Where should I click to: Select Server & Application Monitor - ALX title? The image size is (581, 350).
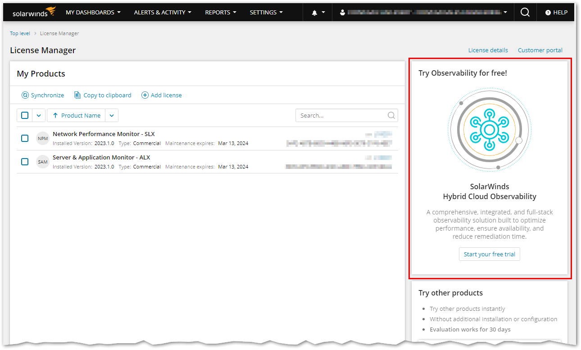click(x=101, y=157)
